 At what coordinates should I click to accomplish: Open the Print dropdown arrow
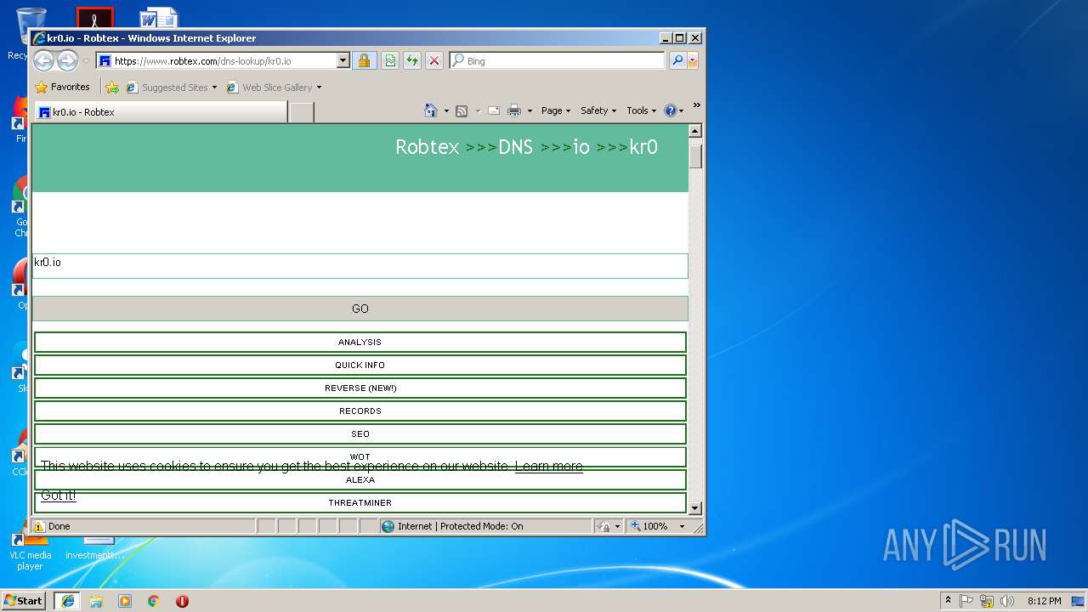click(x=530, y=110)
